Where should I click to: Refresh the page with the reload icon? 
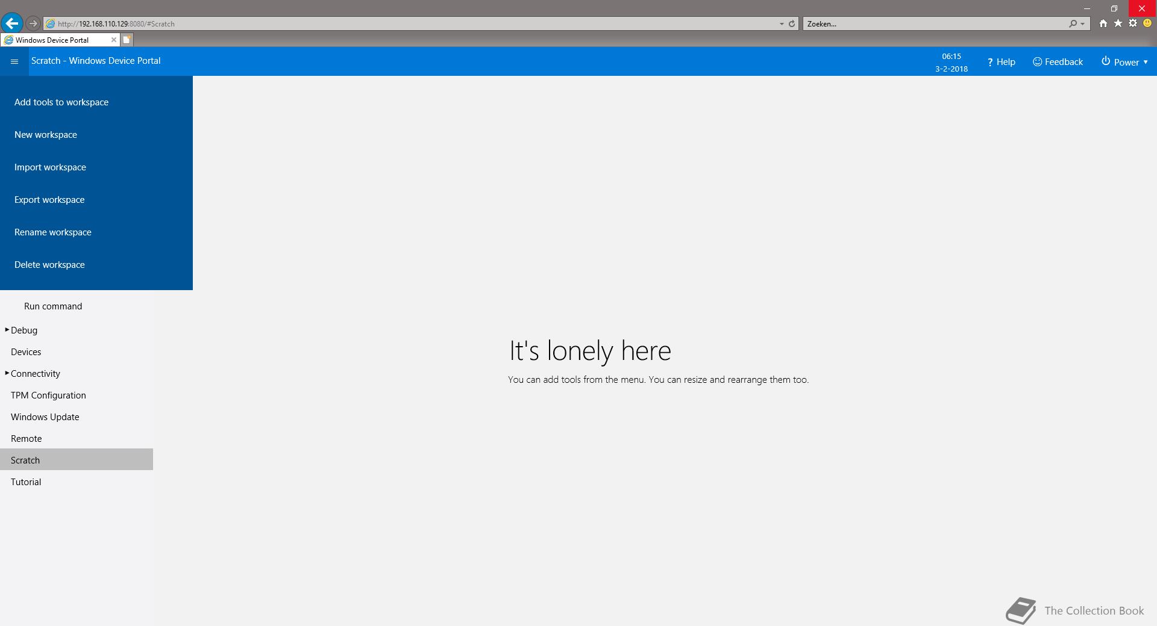(x=792, y=23)
